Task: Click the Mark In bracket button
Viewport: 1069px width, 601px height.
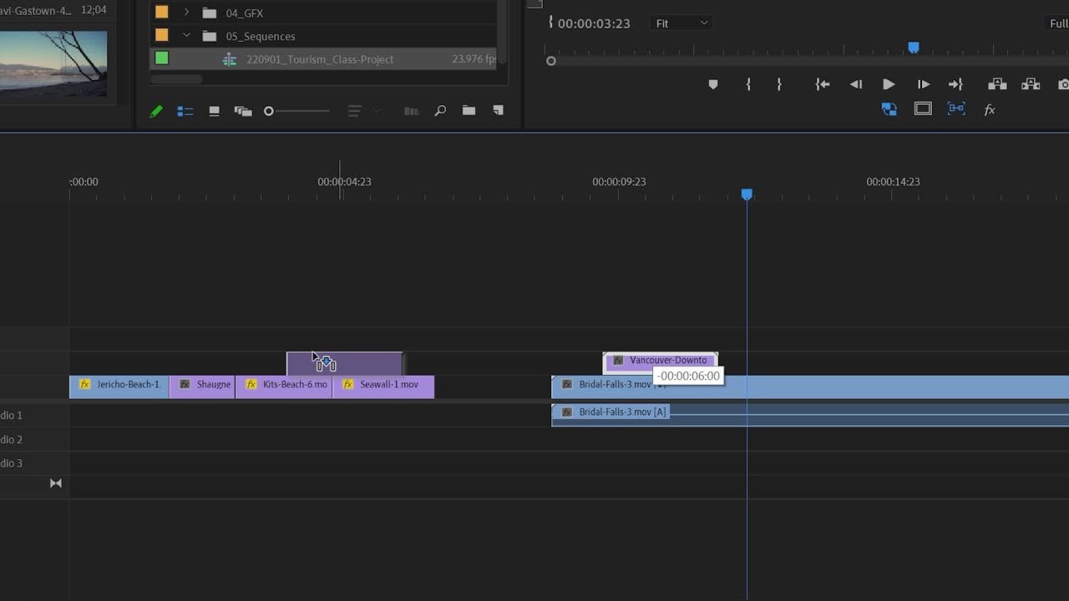Action: pos(748,84)
